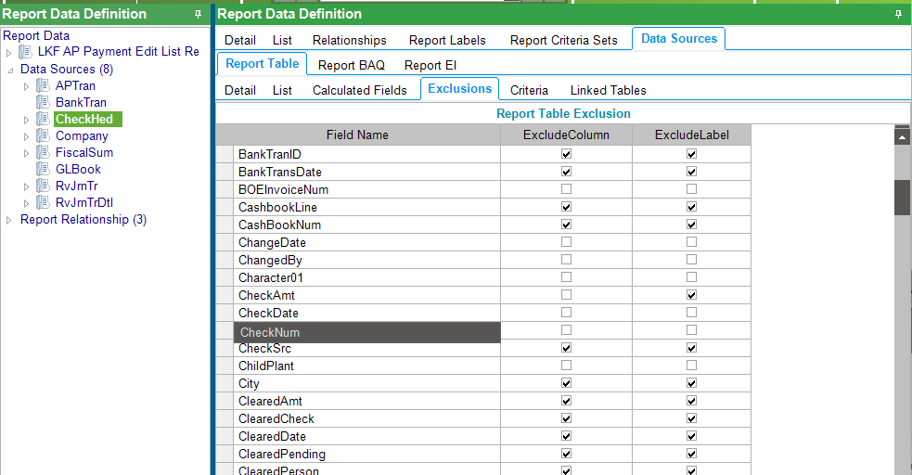
Task: Uncheck ExcludeLabel for CheckAmt
Action: pos(691,295)
